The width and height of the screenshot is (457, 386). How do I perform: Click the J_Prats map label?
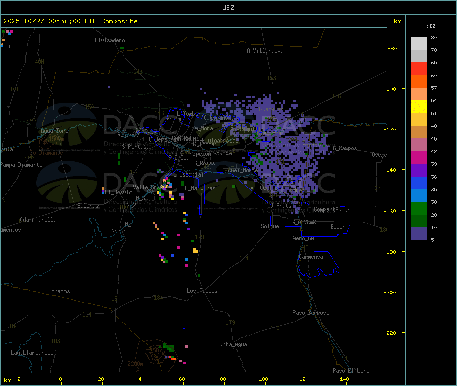(281, 206)
